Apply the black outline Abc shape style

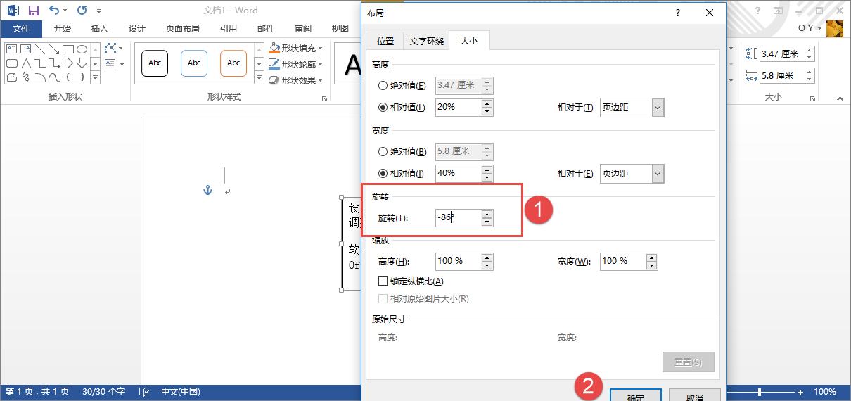coord(155,63)
